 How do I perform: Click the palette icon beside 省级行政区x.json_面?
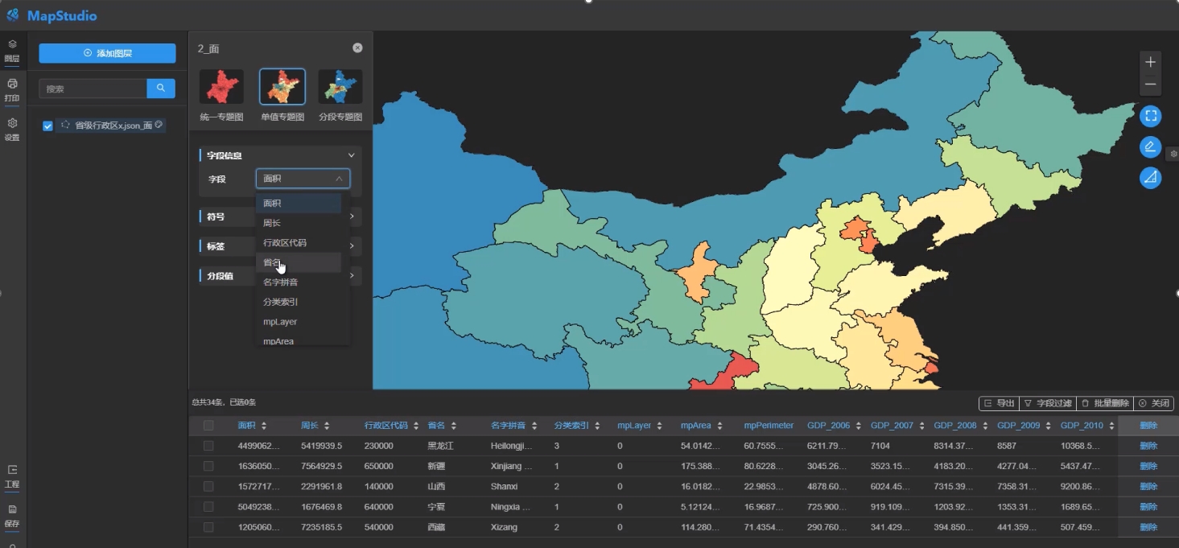[159, 125]
